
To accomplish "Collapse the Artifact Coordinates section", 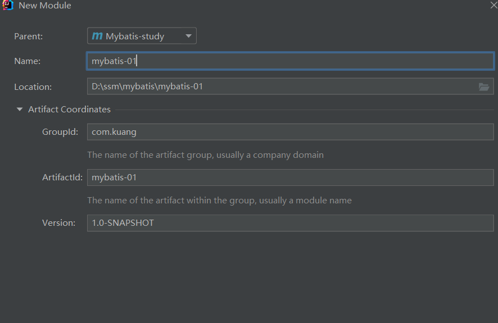I will 19,109.
